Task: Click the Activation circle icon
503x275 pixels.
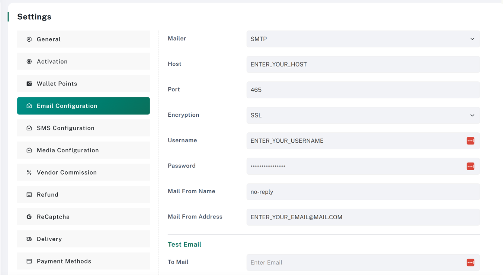Action: point(29,61)
